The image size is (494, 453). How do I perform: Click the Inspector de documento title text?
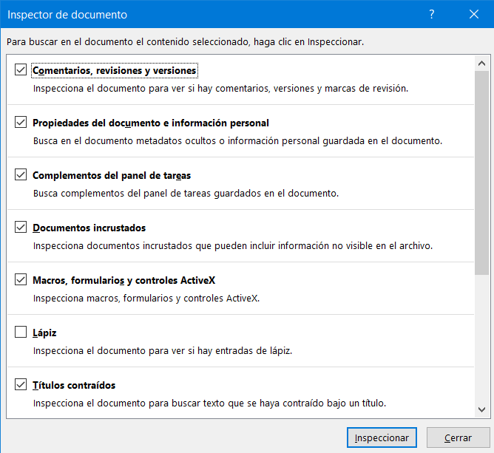point(67,15)
